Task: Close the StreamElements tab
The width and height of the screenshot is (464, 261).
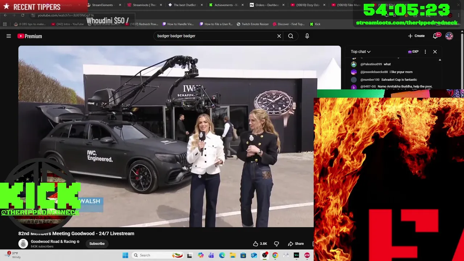Action: click(x=120, y=5)
